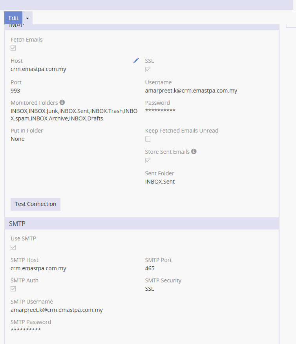296x344 pixels.
Task: Toggle the IMAP SSL checkbox
Action: pyautogui.click(x=148, y=70)
